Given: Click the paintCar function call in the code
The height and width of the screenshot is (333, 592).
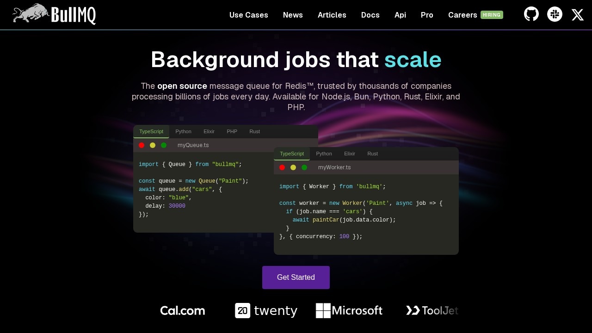Looking at the screenshot, I should 326,220.
